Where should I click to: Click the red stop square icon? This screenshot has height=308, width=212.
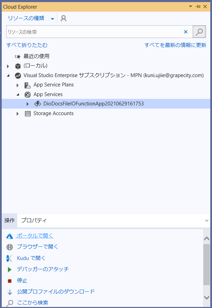[x=10, y=281]
